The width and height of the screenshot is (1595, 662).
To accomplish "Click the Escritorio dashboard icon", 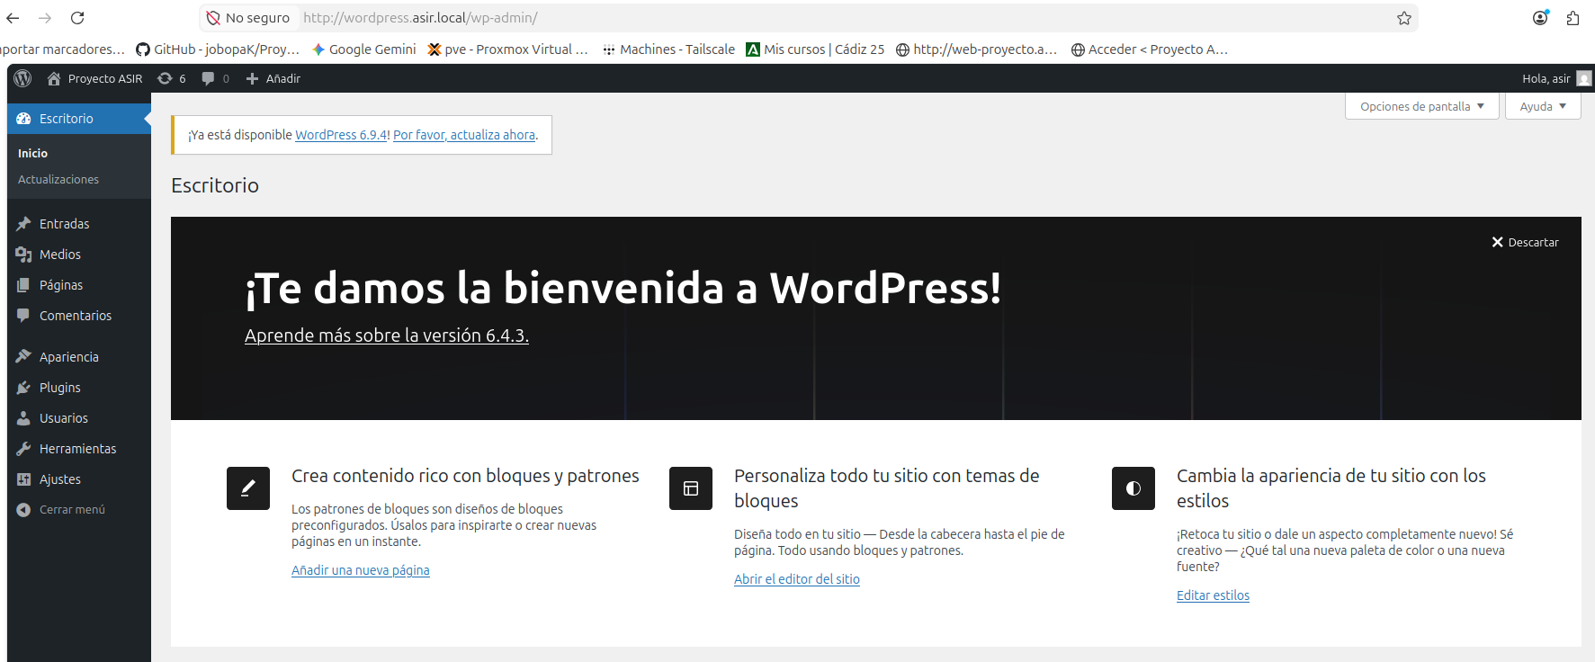I will click(23, 119).
